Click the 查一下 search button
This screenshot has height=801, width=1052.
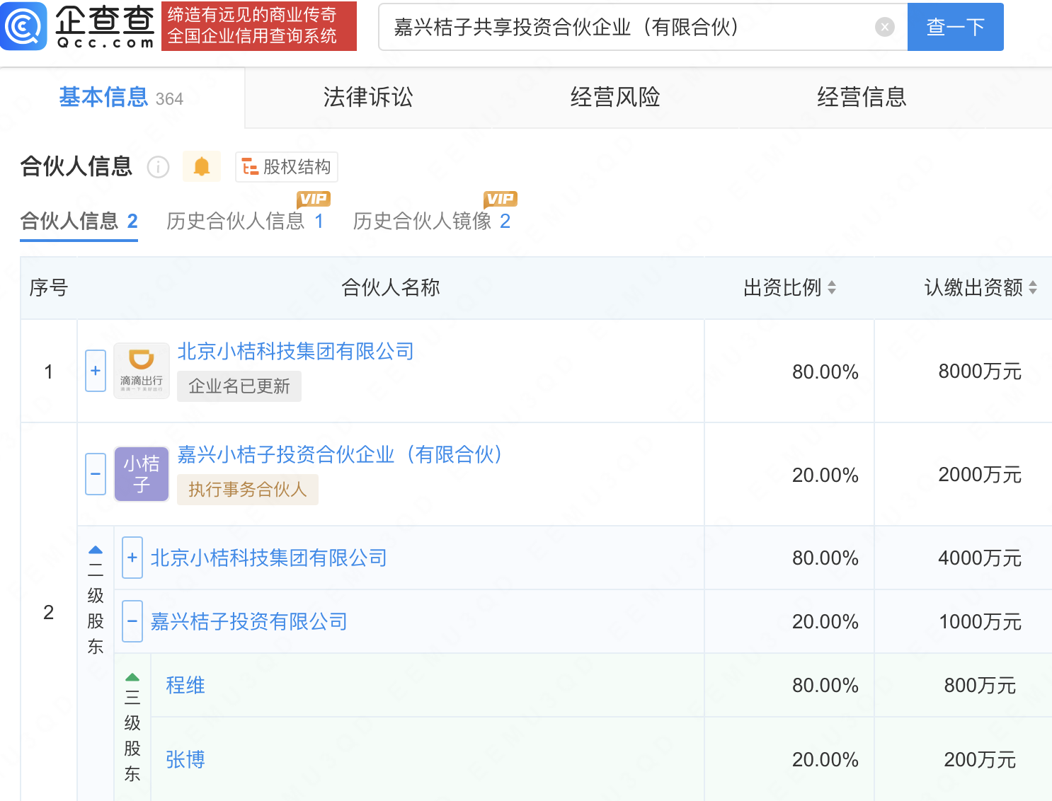tap(955, 27)
